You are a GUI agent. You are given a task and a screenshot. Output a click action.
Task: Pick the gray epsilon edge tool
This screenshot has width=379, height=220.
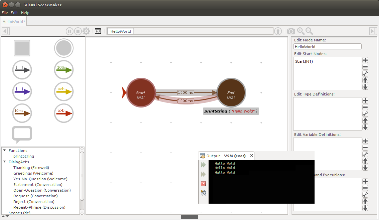[22, 70]
